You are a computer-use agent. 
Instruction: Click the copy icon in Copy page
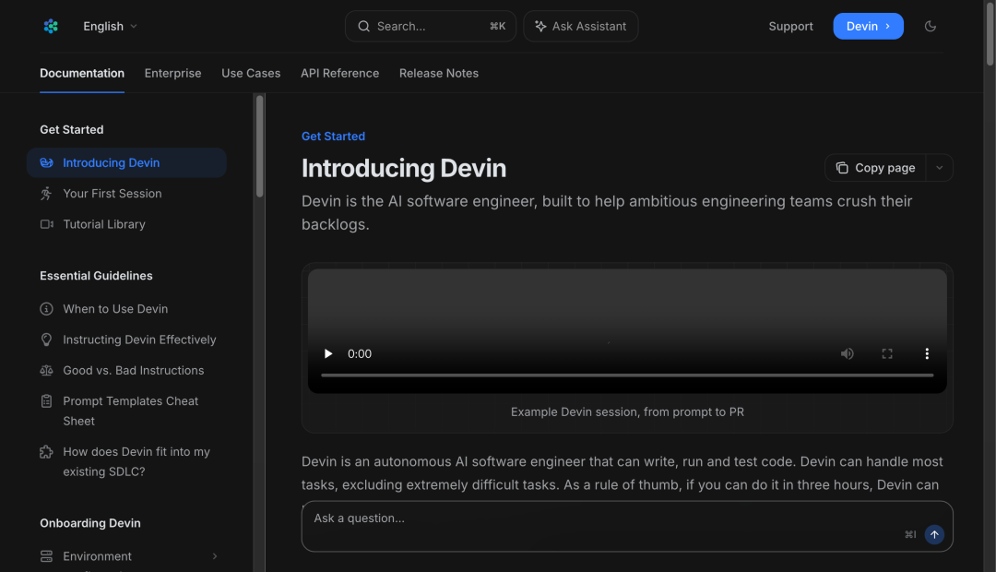842,168
